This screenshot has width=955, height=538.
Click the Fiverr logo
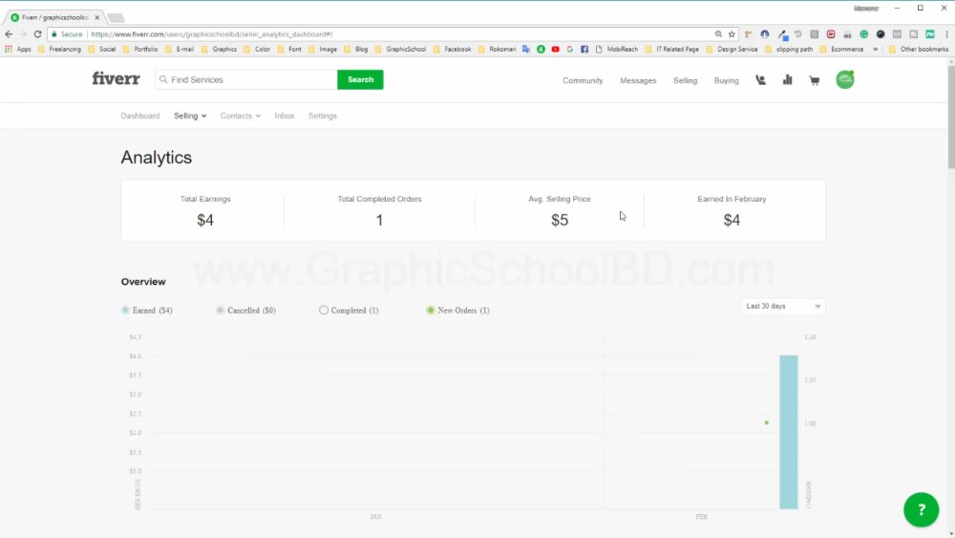[x=116, y=78]
